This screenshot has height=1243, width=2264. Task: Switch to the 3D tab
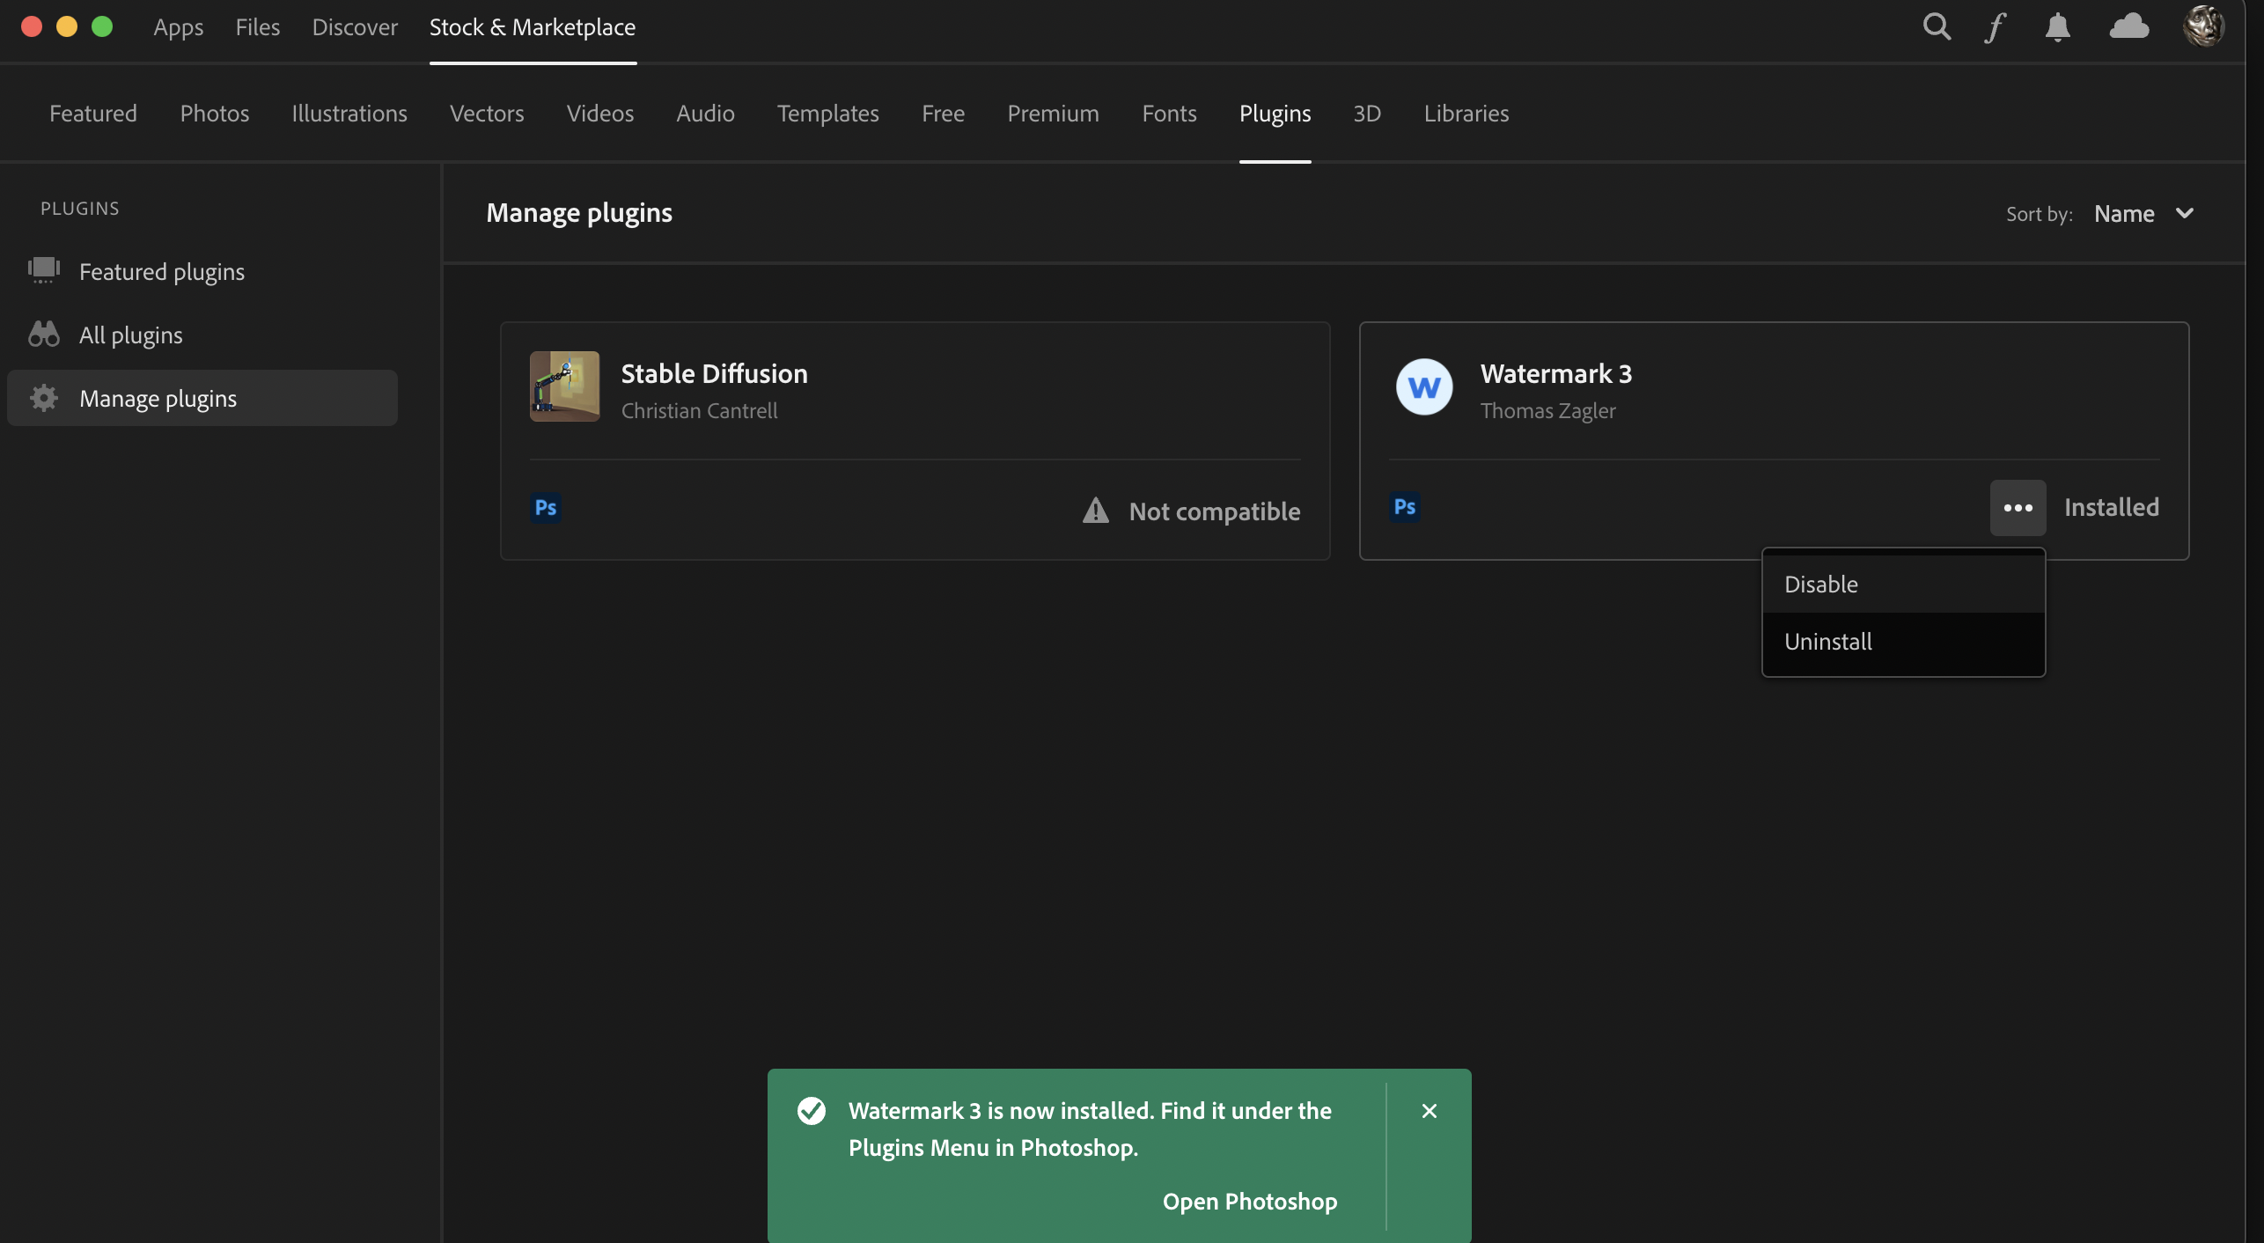click(x=1367, y=113)
